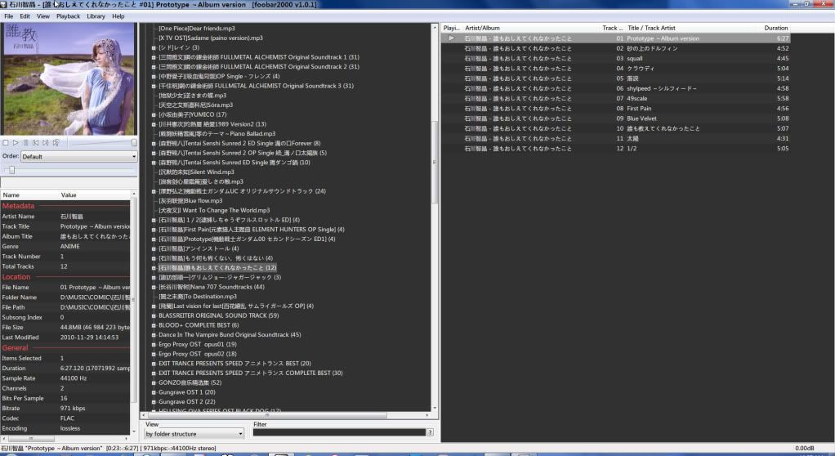Select playlist track 07 '49scale'
This screenshot has height=456, width=835.
coord(615,99)
